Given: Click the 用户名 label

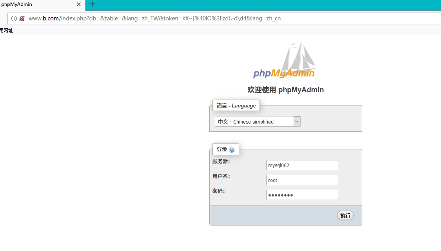Looking at the screenshot, I should (x=221, y=176).
